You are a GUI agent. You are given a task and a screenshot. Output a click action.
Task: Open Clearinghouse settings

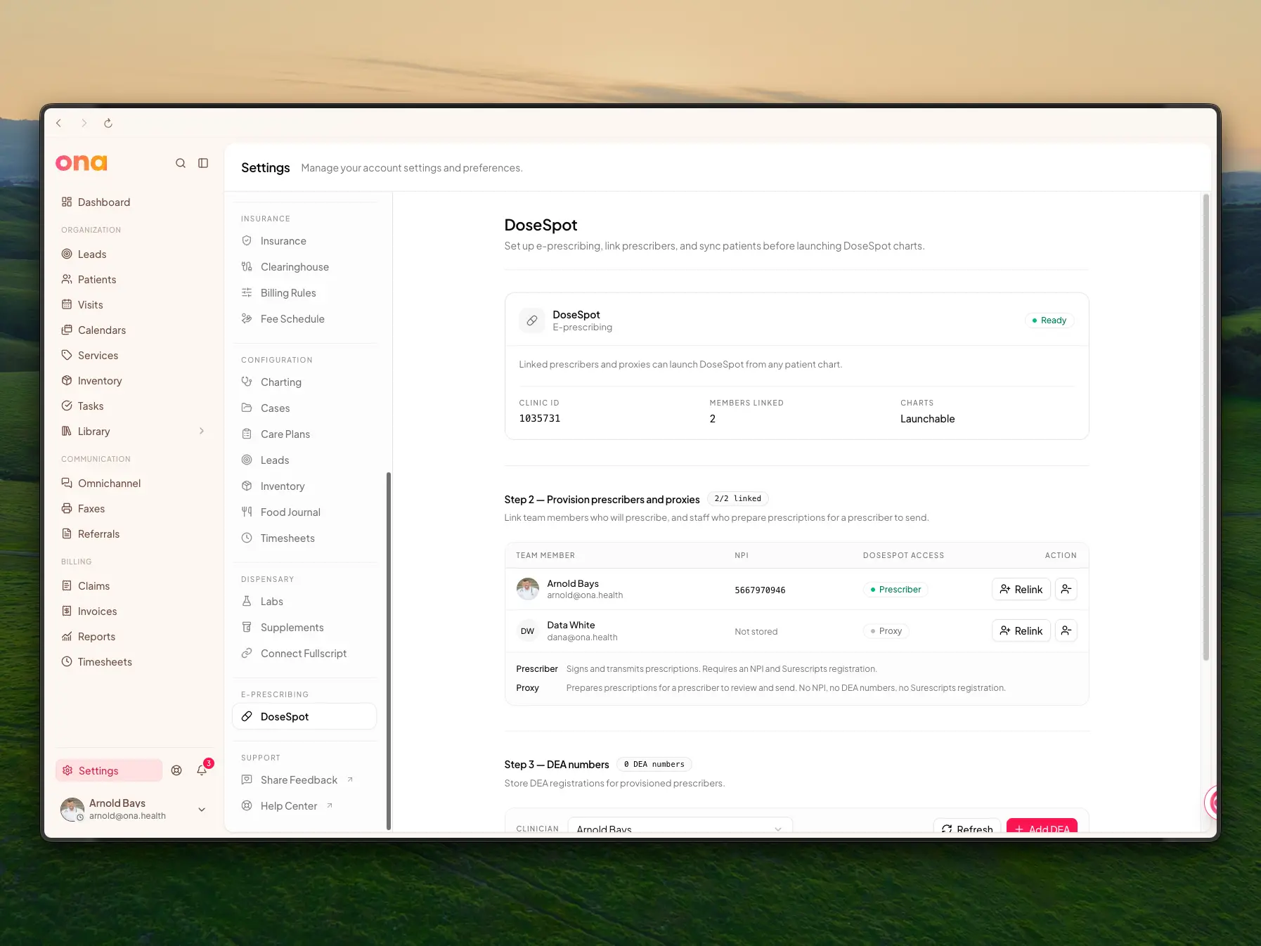304,267
